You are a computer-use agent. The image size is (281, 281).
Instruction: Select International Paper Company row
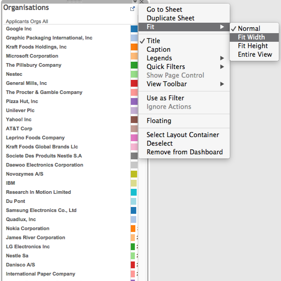[x=40, y=274]
